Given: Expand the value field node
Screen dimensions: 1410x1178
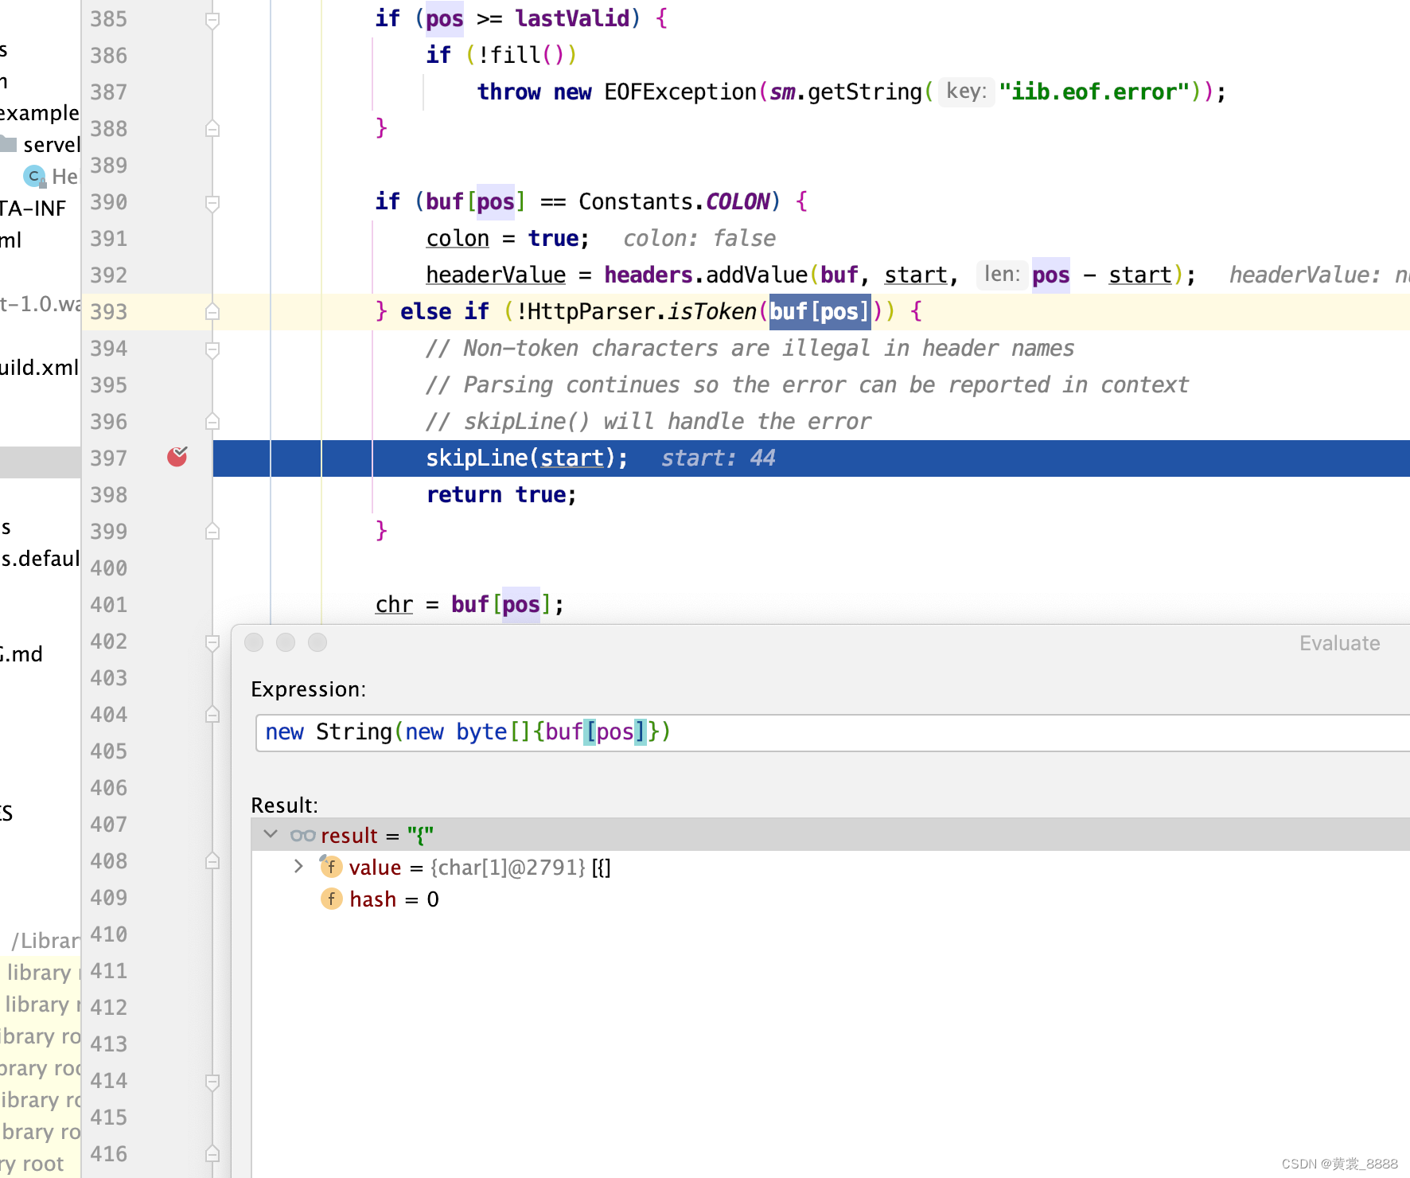Looking at the screenshot, I should [x=298, y=867].
